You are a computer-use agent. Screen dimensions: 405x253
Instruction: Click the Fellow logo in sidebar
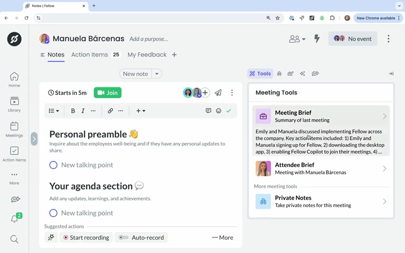tap(14, 39)
